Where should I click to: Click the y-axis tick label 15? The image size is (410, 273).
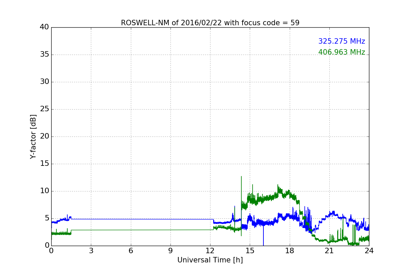point(44,164)
